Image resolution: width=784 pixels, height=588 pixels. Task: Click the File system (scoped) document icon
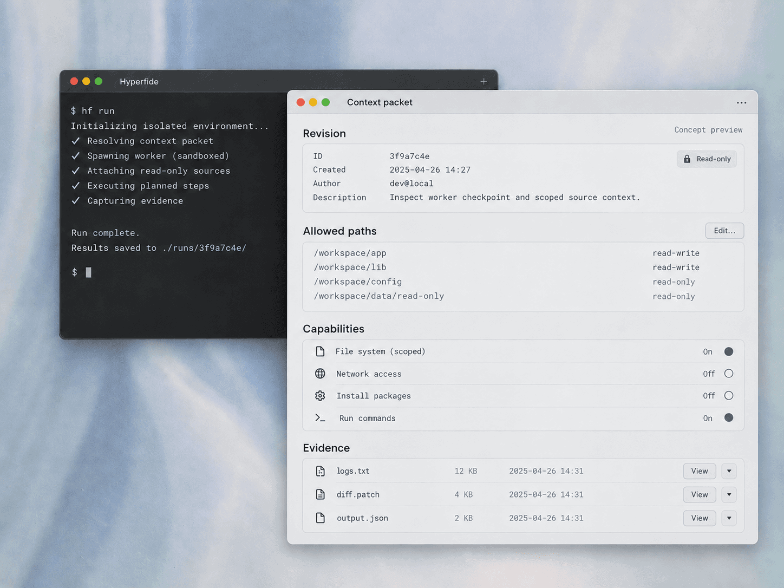[320, 351]
